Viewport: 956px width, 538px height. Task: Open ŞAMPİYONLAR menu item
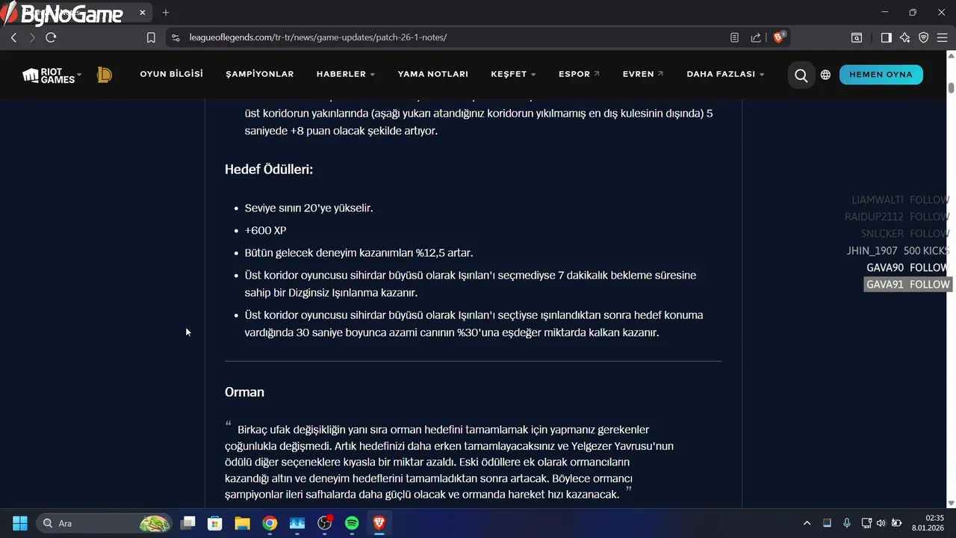(260, 74)
